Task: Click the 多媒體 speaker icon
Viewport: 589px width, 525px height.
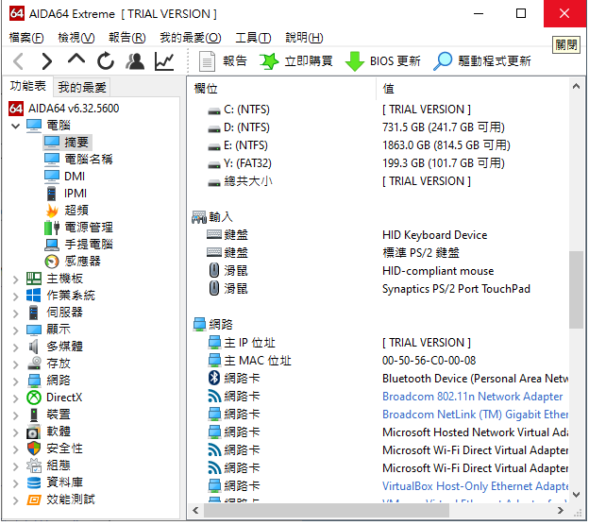Action: (x=34, y=347)
